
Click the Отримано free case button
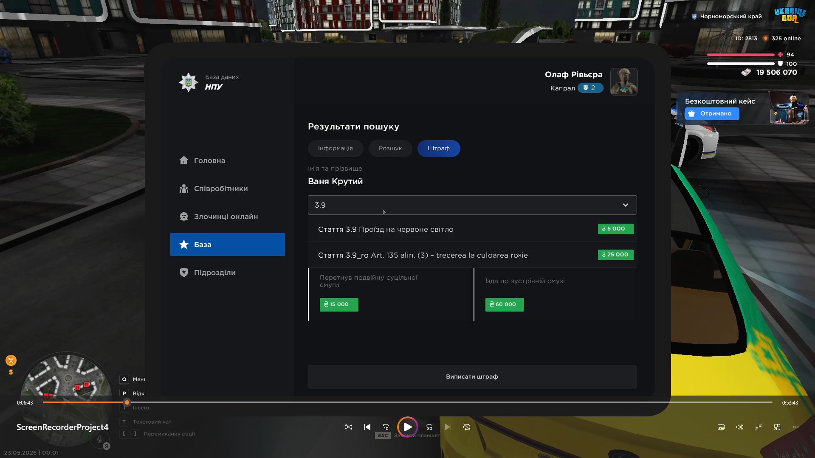[x=712, y=114]
